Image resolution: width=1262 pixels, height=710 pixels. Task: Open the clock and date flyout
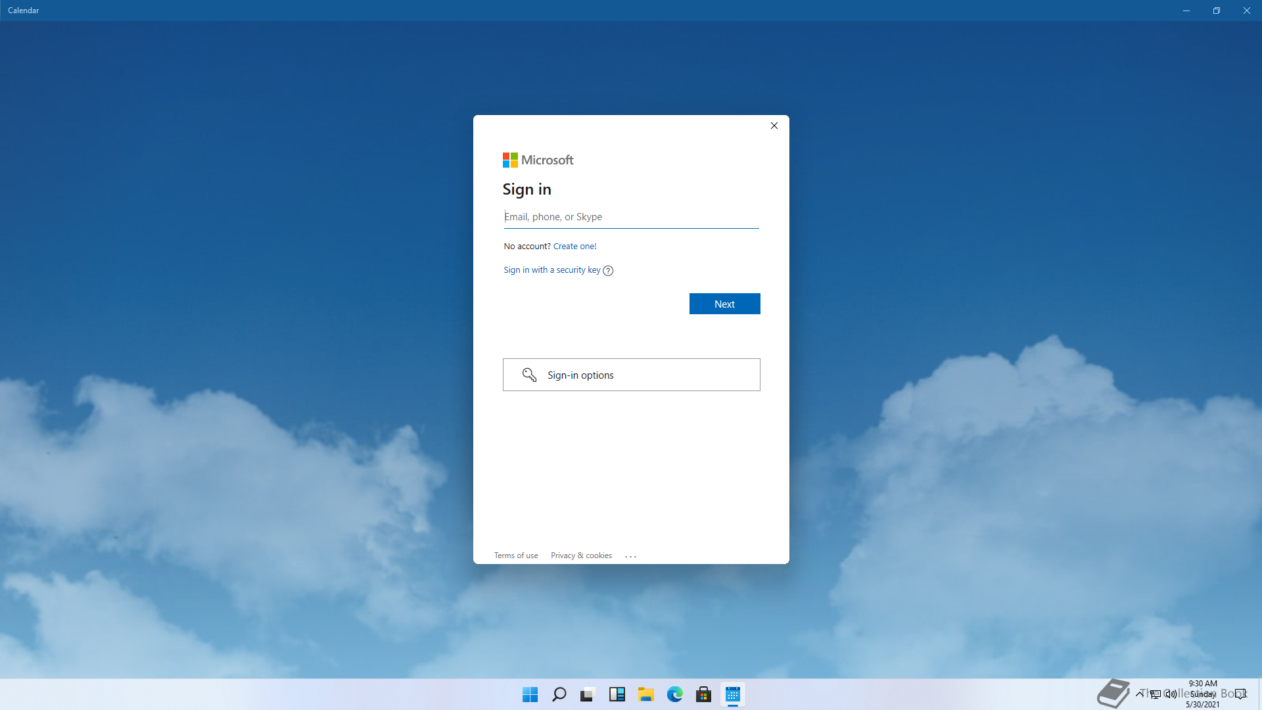point(1202,694)
